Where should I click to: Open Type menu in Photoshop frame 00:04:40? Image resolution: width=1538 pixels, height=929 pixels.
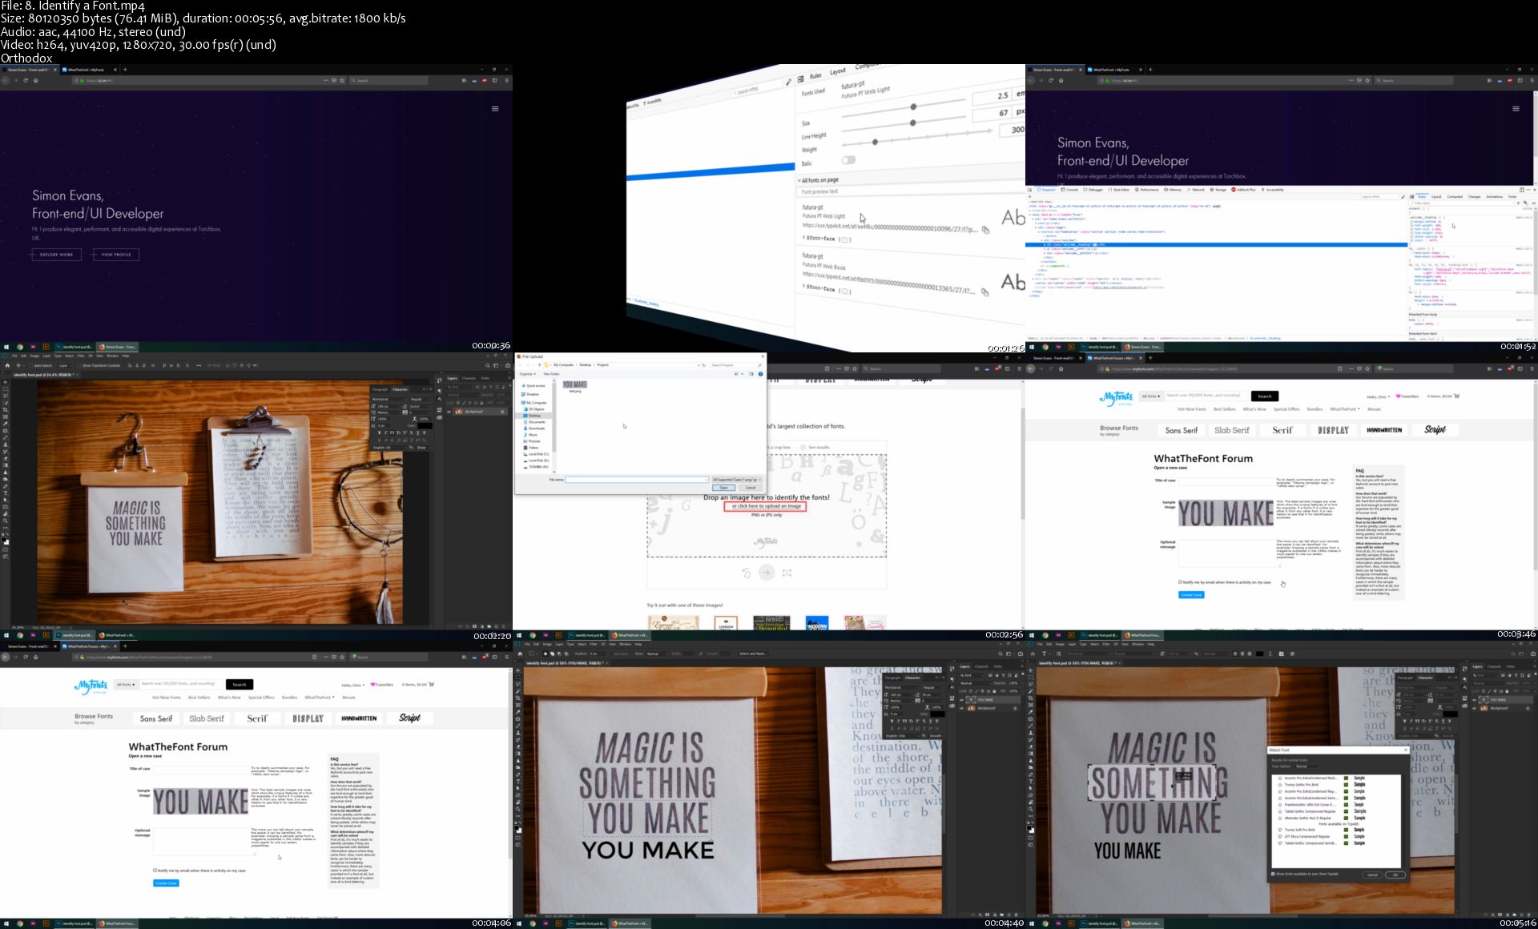570,644
